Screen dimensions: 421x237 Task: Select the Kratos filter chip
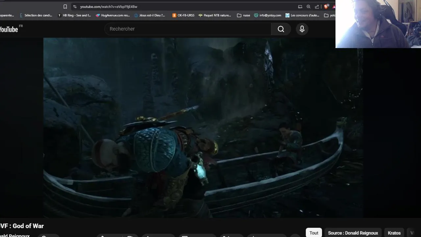[x=394, y=233]
